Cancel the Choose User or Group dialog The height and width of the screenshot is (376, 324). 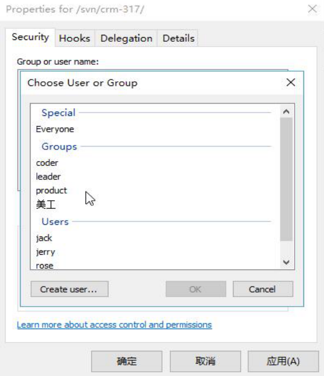pos(263,289)
